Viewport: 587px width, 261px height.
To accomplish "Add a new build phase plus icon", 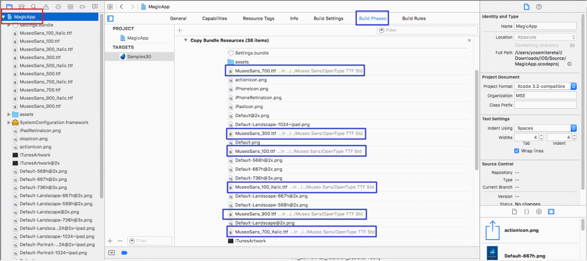I will click(x=180, y=30).
